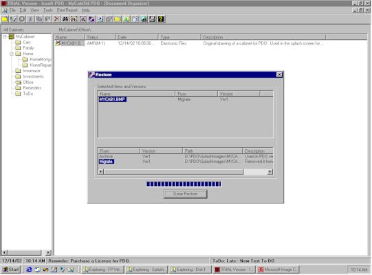Select the Archive version row
The image size is (372, 275).
click(x=185, y=156)
